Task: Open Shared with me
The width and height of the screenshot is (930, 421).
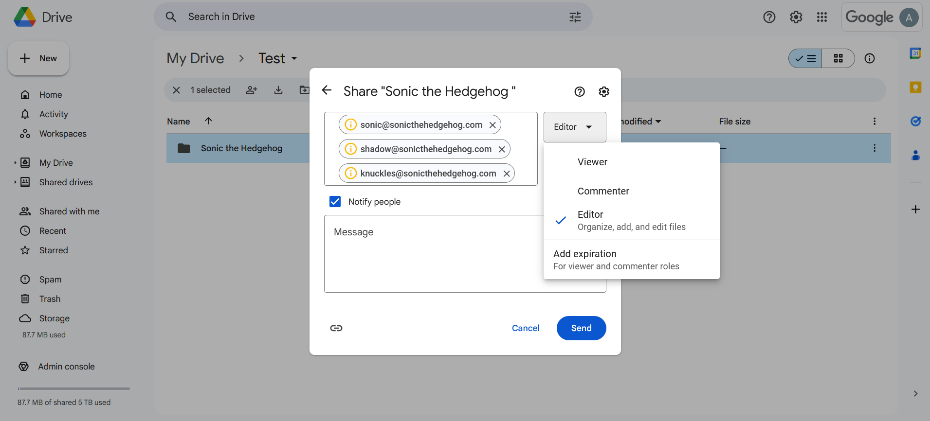Action: (69, 211)
